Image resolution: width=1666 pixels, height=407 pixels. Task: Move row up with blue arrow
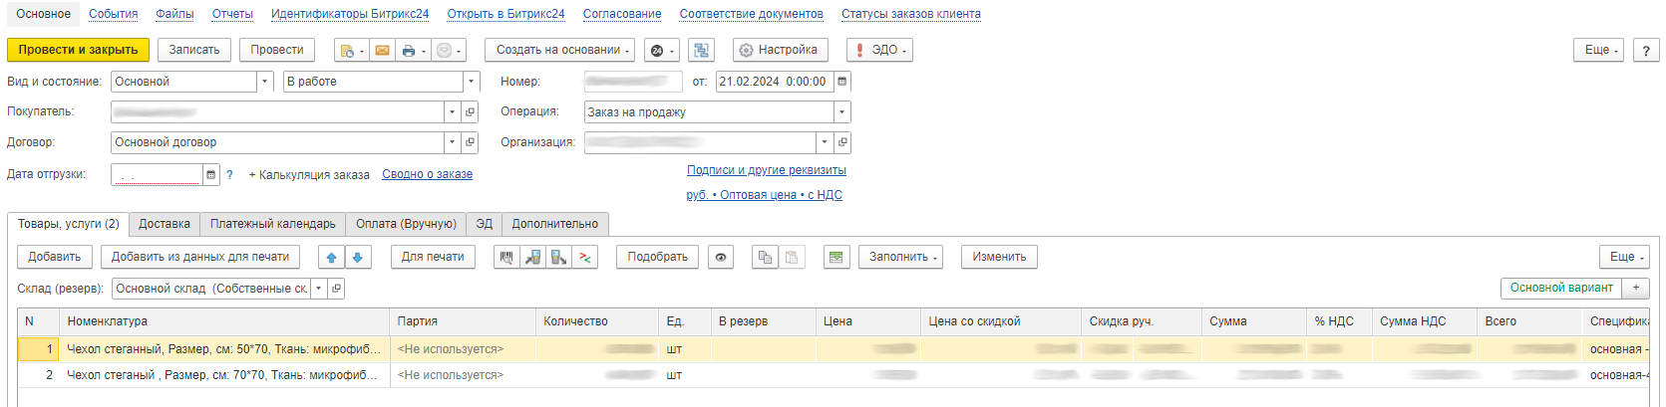click(331, 257)
